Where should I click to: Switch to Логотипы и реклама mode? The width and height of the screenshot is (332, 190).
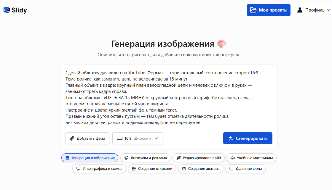(146, 158)
